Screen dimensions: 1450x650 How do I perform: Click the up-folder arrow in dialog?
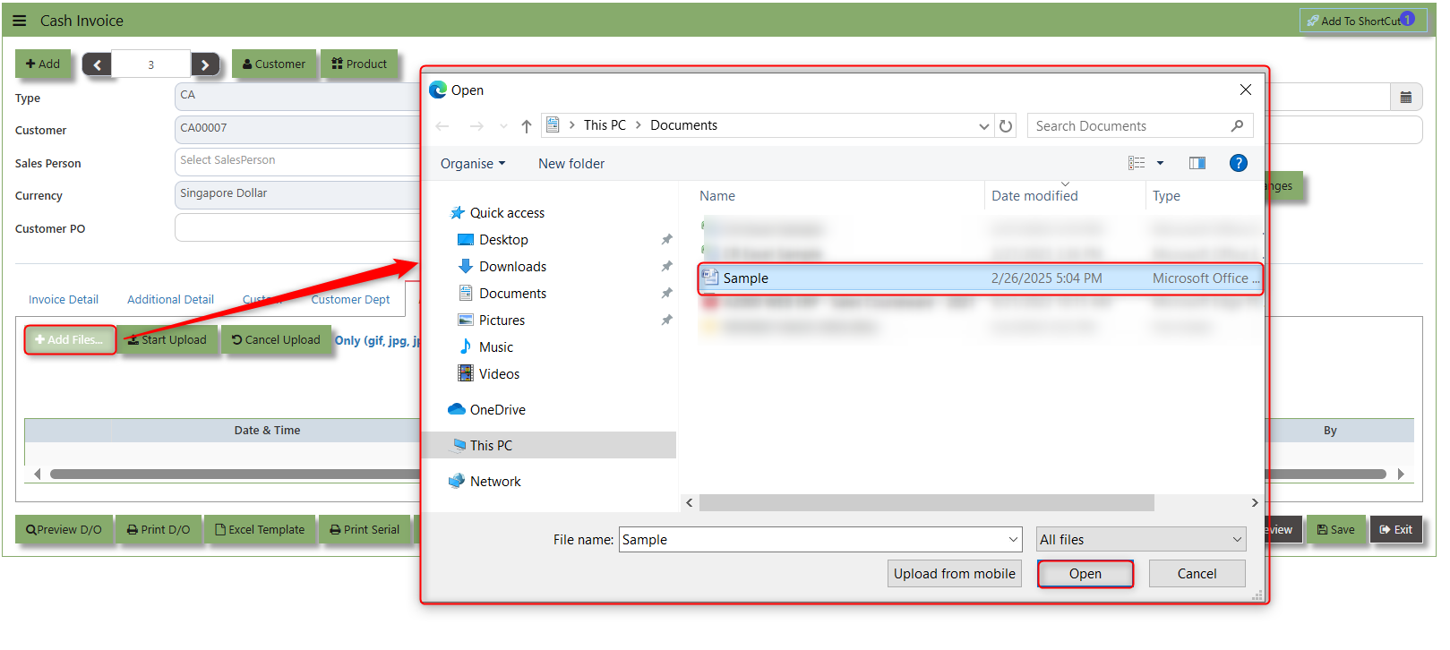pos(527,126)
